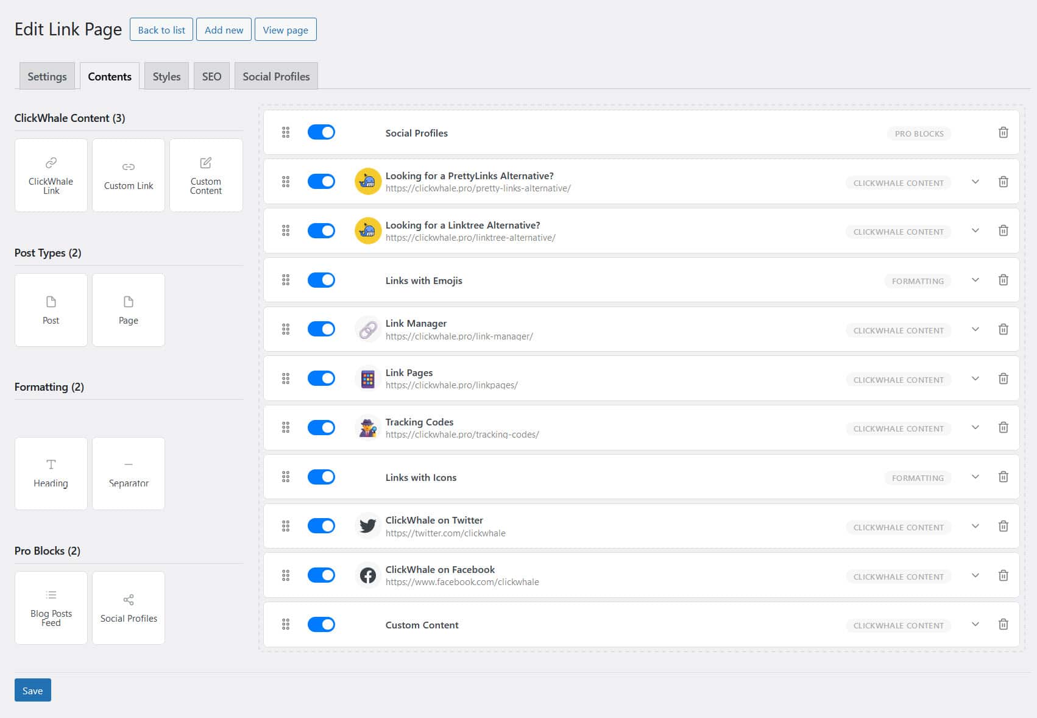Delete the ClickWhale on Twitter item
This screenshot has width=1037, height=718.
[x=1003, y=527]
